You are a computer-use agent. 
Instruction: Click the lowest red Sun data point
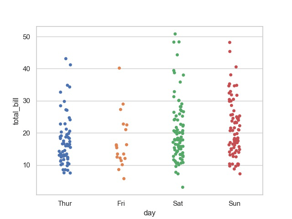click(240, 174)
